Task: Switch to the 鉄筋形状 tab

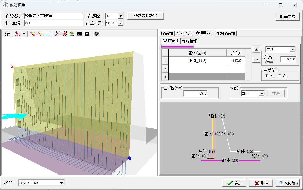Action: (204, 33)
